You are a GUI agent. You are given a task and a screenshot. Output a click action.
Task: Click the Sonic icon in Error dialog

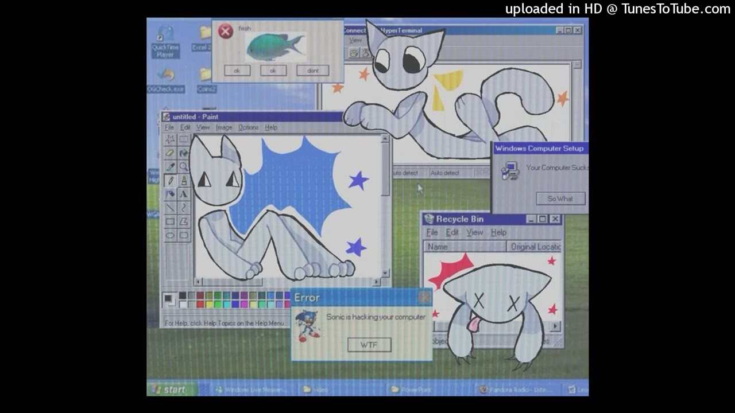tap(308, 326)
